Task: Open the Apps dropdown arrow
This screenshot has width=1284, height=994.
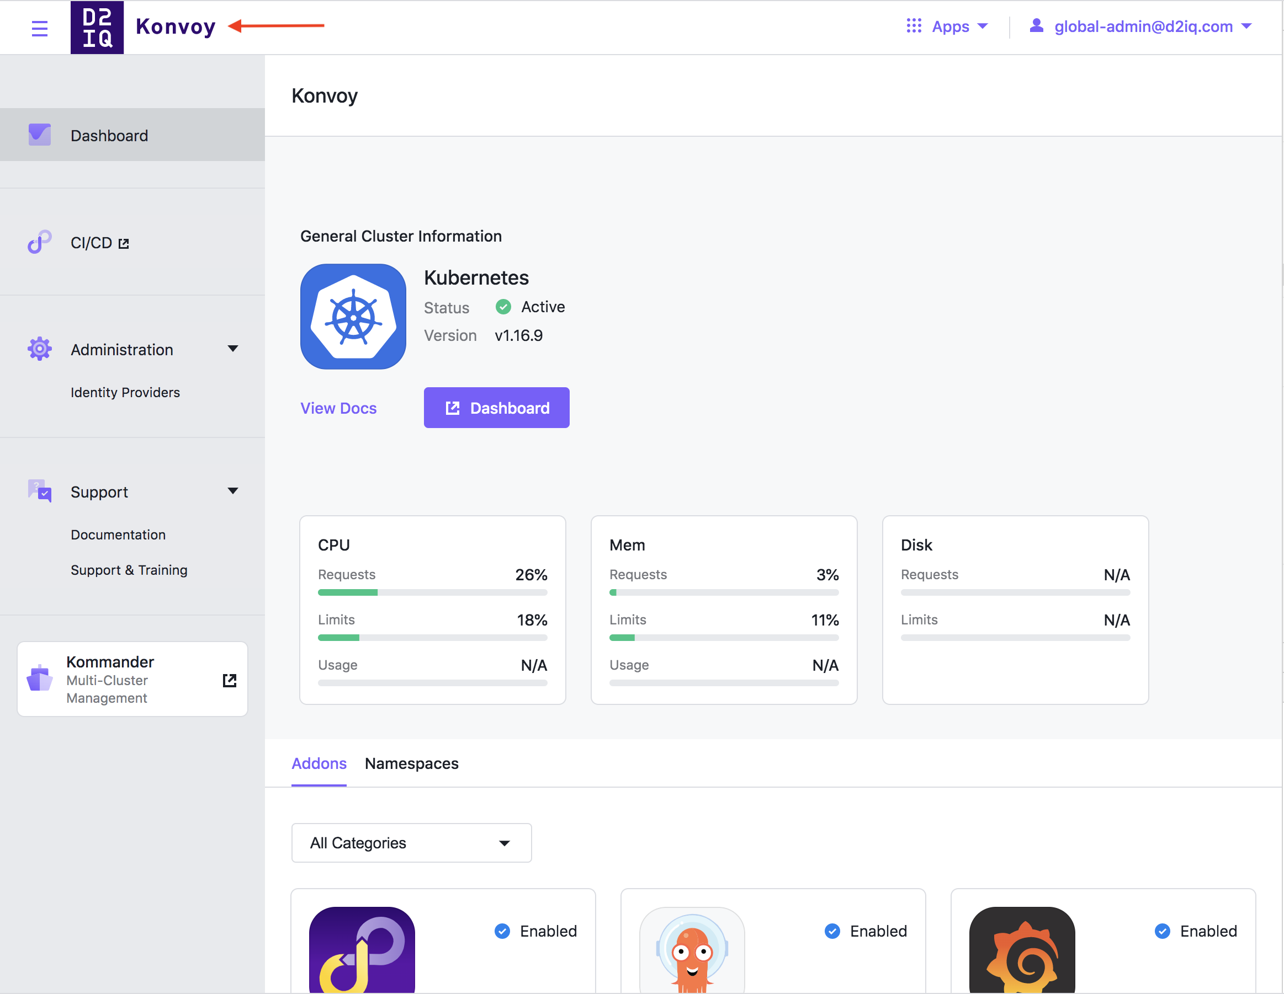Action: tap(983, 26)
